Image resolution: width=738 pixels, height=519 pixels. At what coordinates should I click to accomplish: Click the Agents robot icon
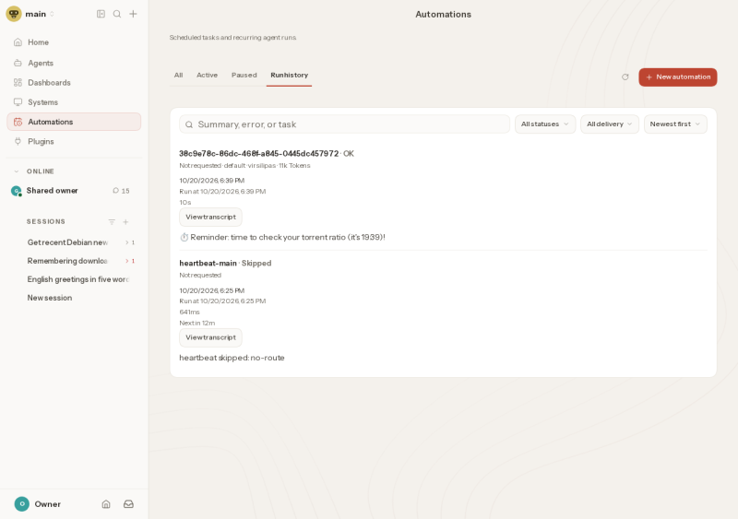(x=18, y=63)
